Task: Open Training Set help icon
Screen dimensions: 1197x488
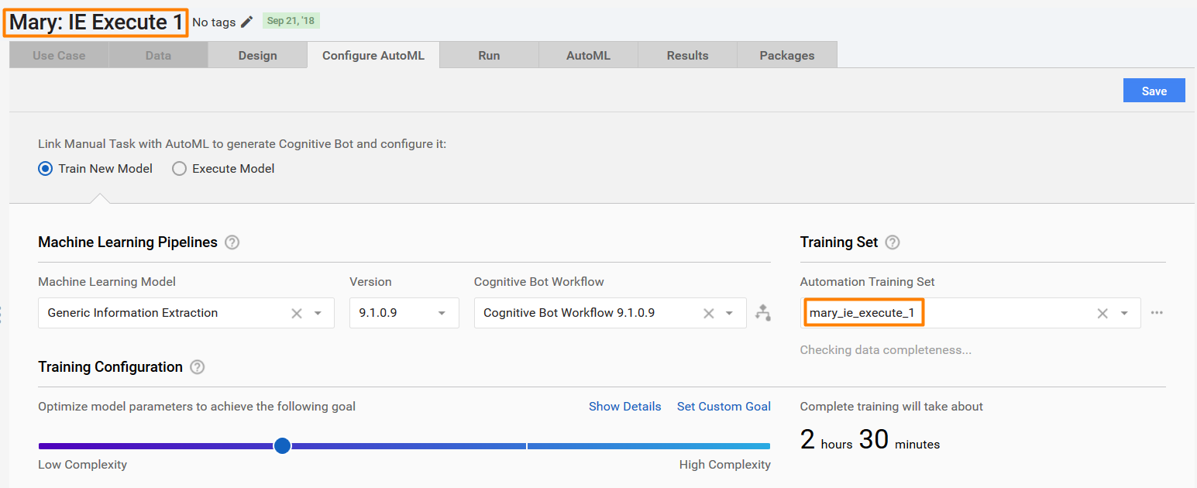Action: click(893, 242)
